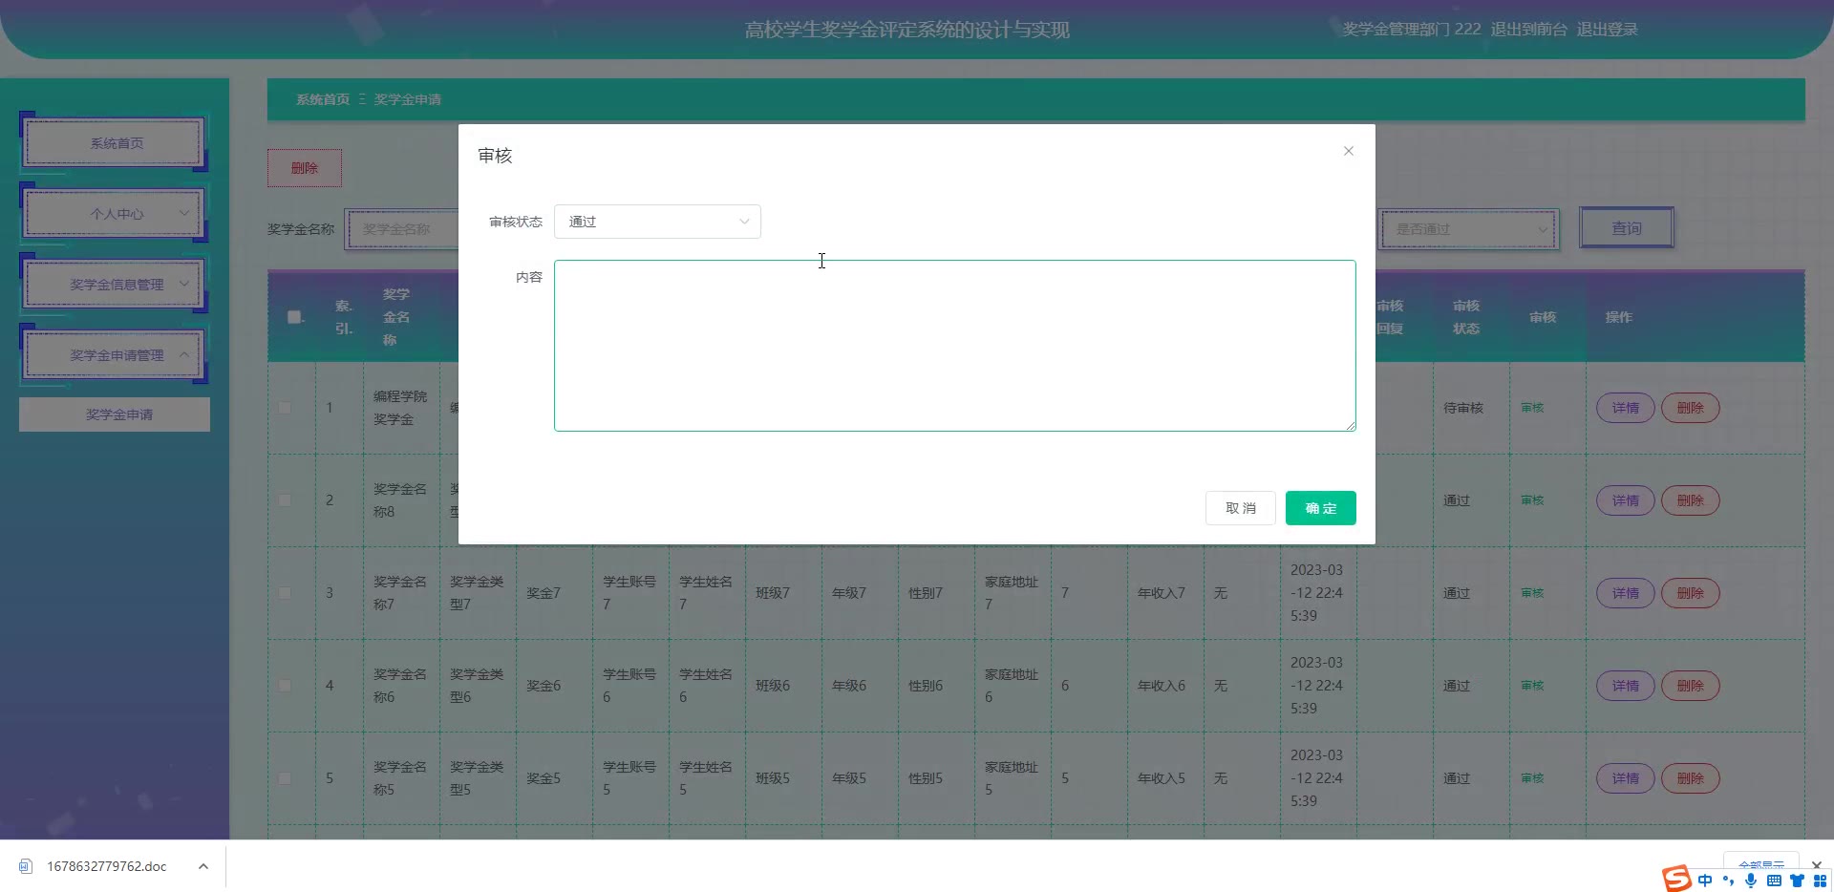Image resolution: width=1834 pixels, height=892 pixels.
Task: Click the 审核 link in row 1
Action: [1532, 408]
